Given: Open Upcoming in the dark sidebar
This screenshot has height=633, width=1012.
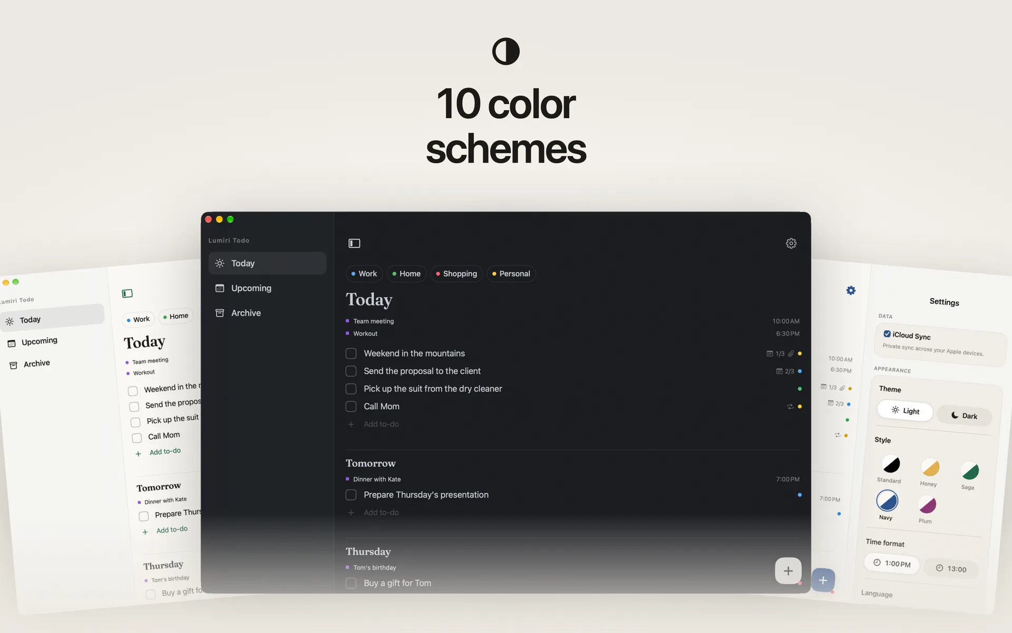Looking at the screenshot, I should (267, 288).
